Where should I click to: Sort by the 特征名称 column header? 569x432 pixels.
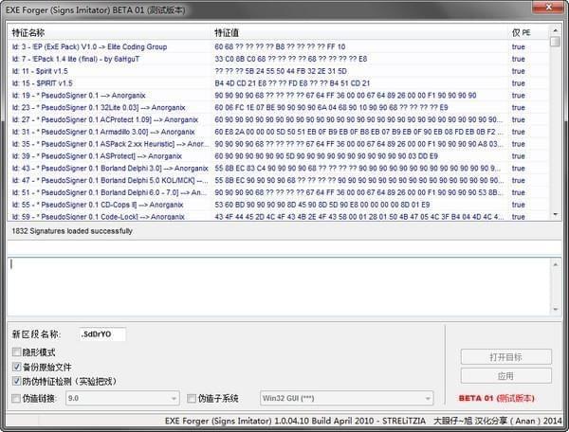[x=110, y=32]
